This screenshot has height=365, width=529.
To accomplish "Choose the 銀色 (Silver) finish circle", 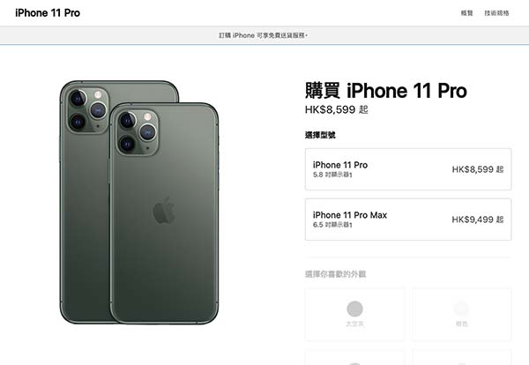I will pos(461,309).
